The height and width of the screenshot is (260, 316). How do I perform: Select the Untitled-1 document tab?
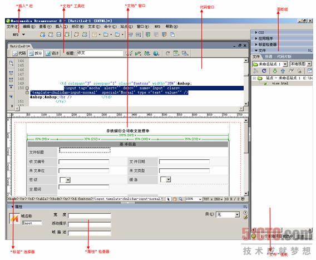[20, 46]
